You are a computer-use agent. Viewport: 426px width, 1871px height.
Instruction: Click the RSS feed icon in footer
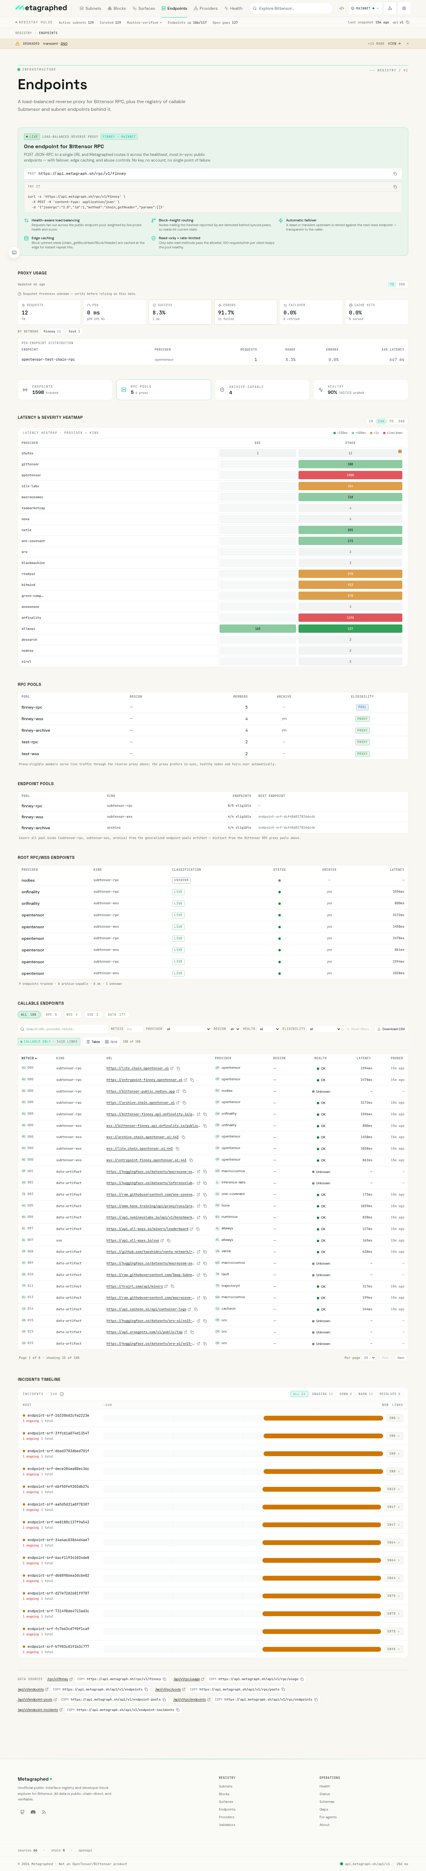pyautogui.click(x=43, y=1811)
